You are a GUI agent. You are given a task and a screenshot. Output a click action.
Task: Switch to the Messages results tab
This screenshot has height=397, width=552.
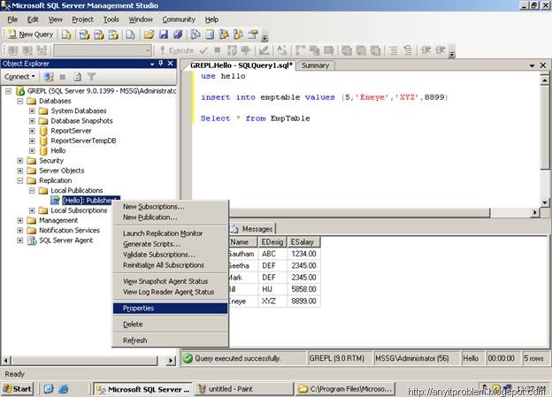coord(253,229)
